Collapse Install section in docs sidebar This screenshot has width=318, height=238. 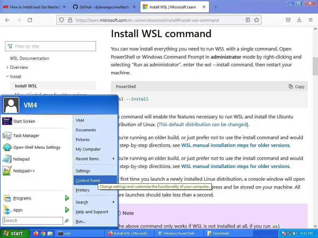pos(7,77)
